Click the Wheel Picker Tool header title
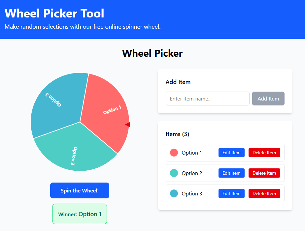Screen dimensions: 305x231 [x=54, y=14]
